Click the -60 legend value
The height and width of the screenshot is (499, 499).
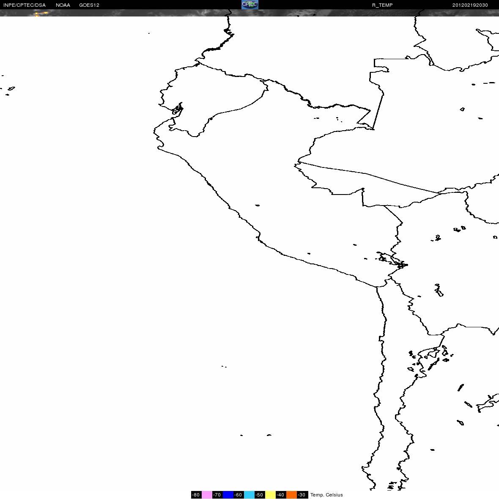pos(239,494)
